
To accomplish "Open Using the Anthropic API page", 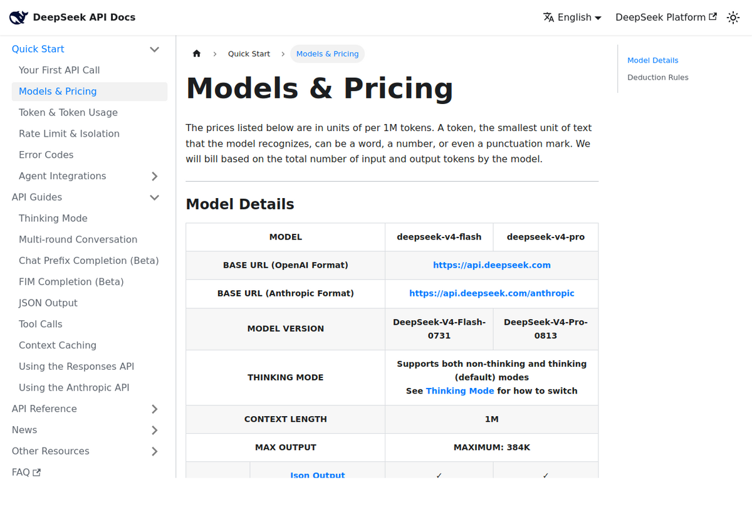I will [90, 387].
